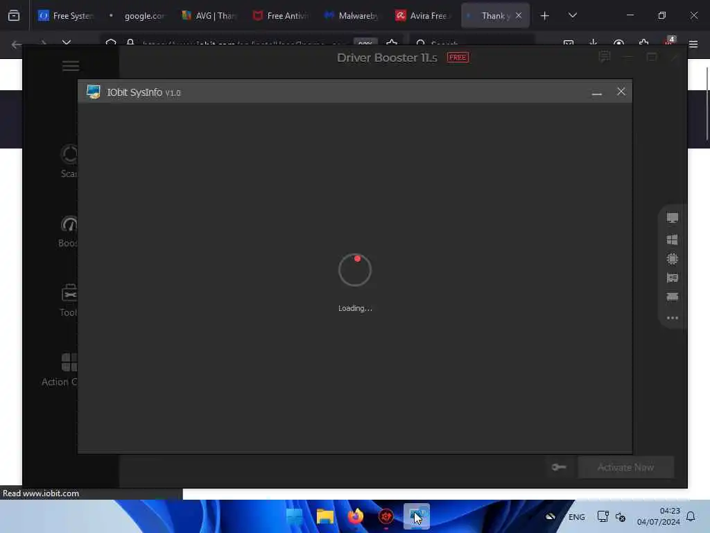Screen dimensions: 710x533
Task: Open Driver Booster hamburger menu
Action: (x=71, y=66)
